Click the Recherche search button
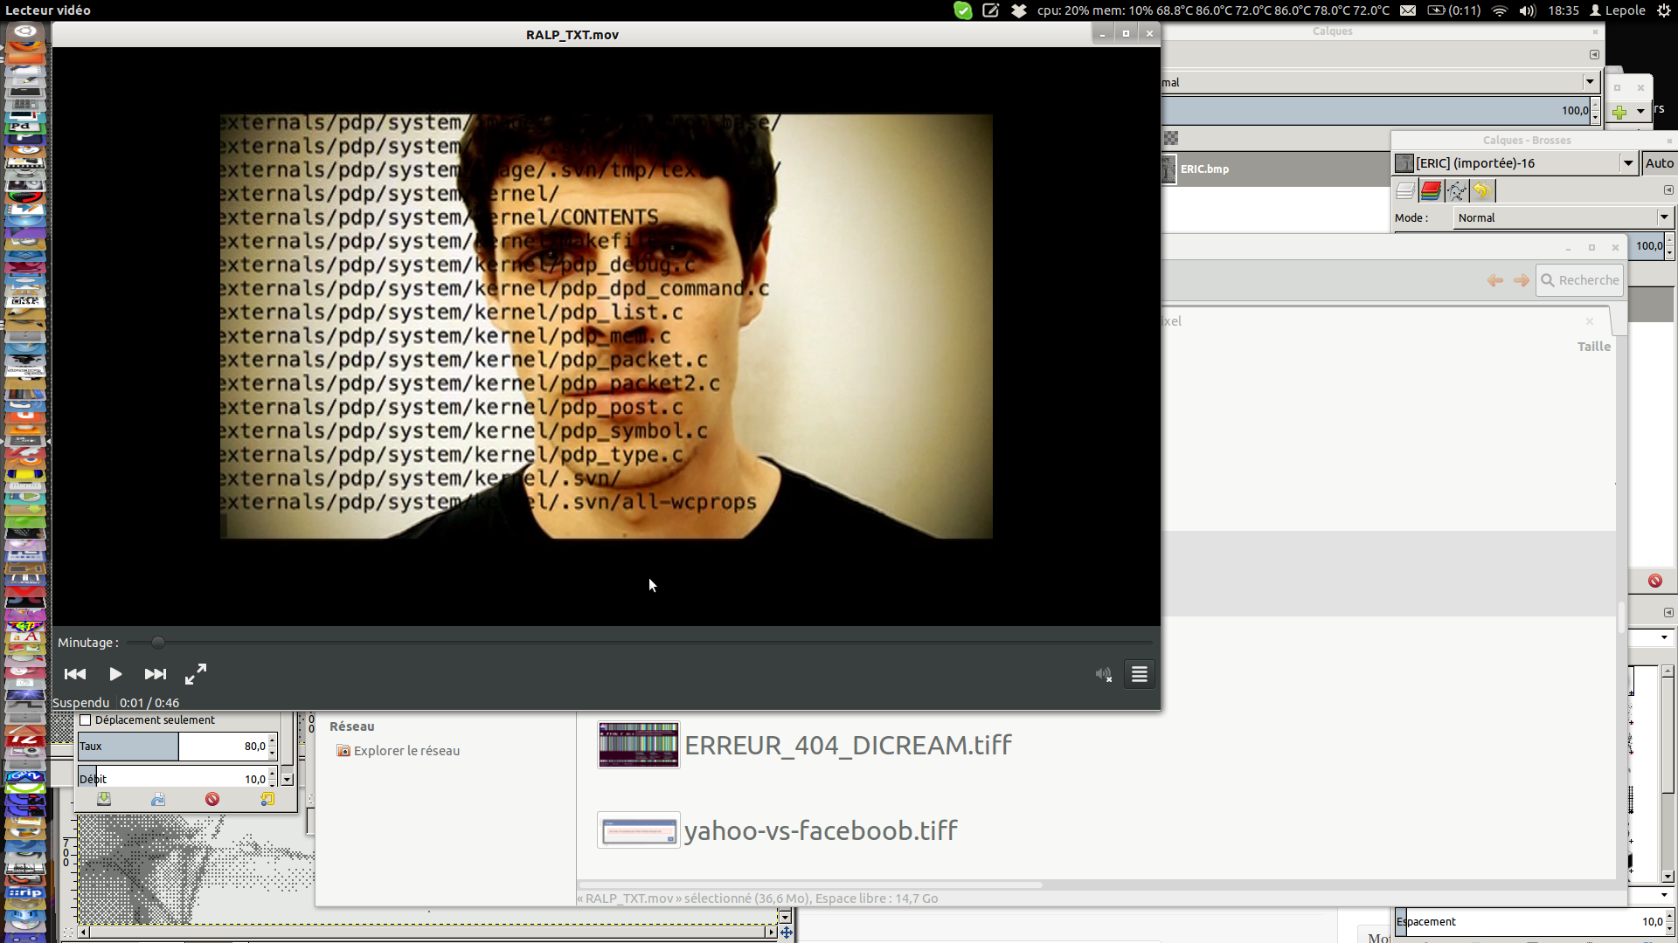 pyautogui.click(x=1579, y=280)
